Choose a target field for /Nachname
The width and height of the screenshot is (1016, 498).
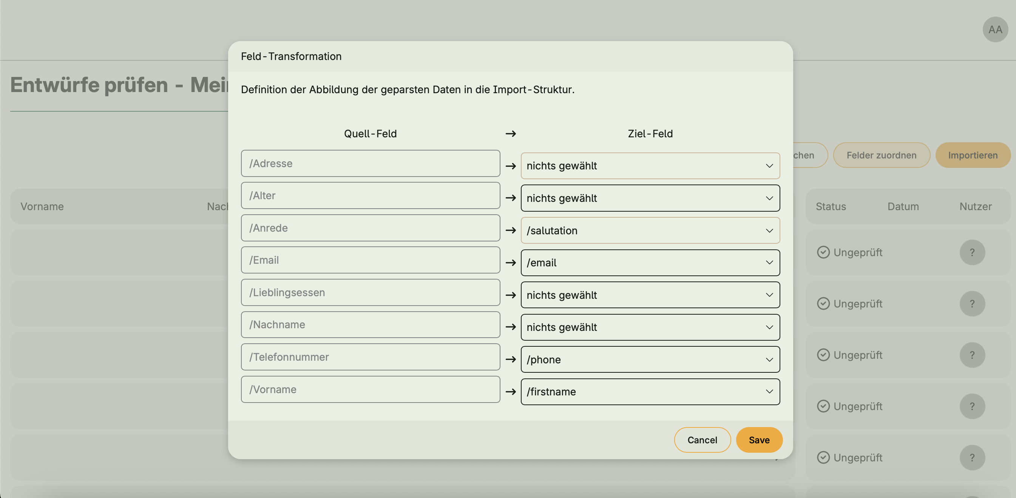650,327
